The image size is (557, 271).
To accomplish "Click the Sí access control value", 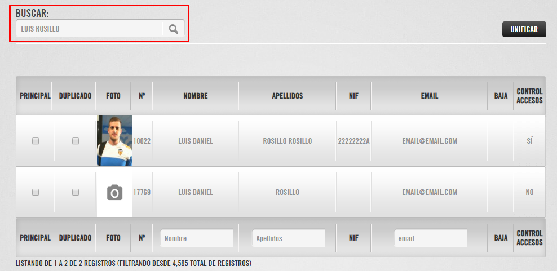I will pos(529,141).
